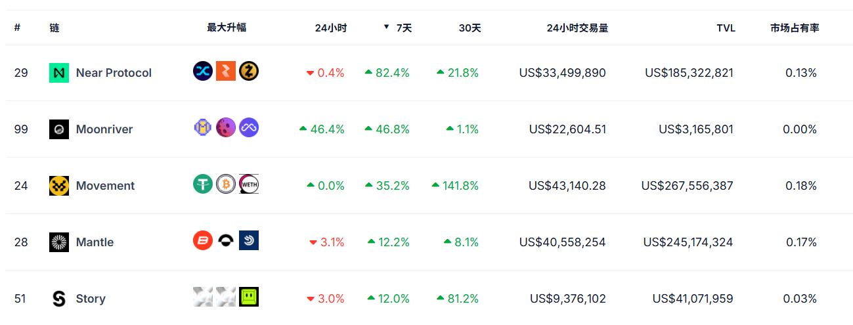Sort table by TVL column header
Viewport: 853px width, 325px height.
coord(726,28)
